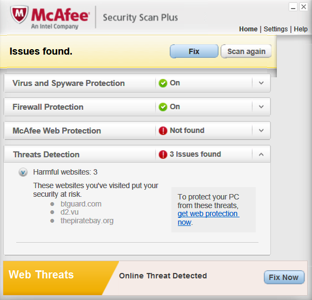The height and width of the screenshot is (300, 312).
Task: Click the McAfee shield logo
Action: pos(19,14)
